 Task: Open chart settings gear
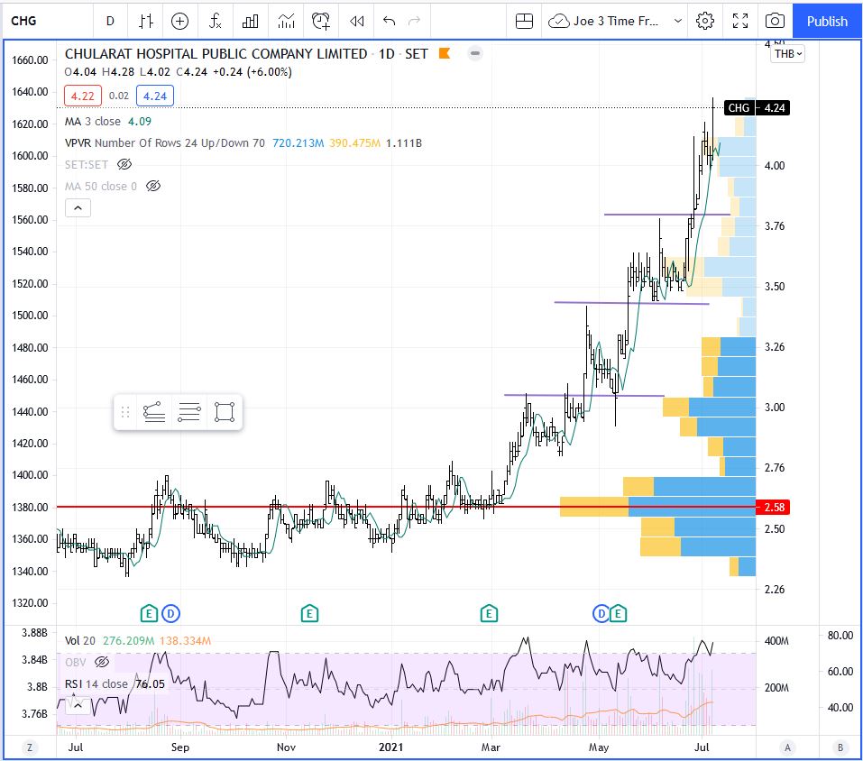tap(705, 21)
